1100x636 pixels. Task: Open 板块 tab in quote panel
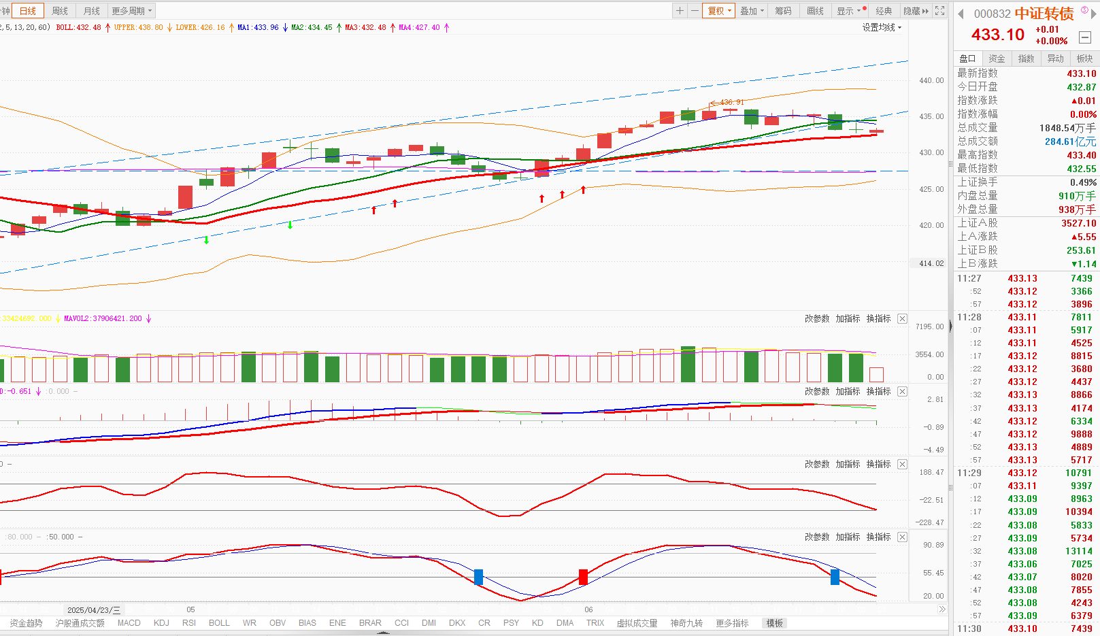1084,58
